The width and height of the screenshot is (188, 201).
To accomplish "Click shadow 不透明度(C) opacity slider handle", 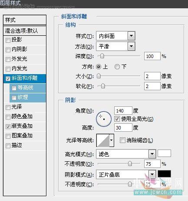I will [x=130, y=184].
